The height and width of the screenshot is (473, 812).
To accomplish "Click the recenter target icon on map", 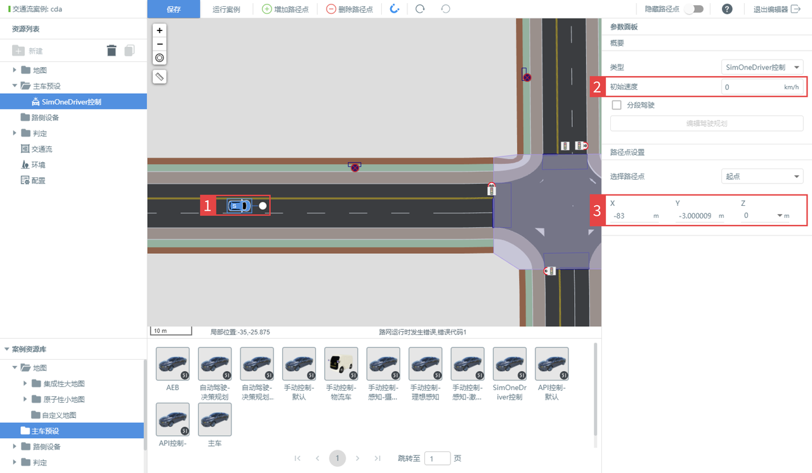I will 160,58.
